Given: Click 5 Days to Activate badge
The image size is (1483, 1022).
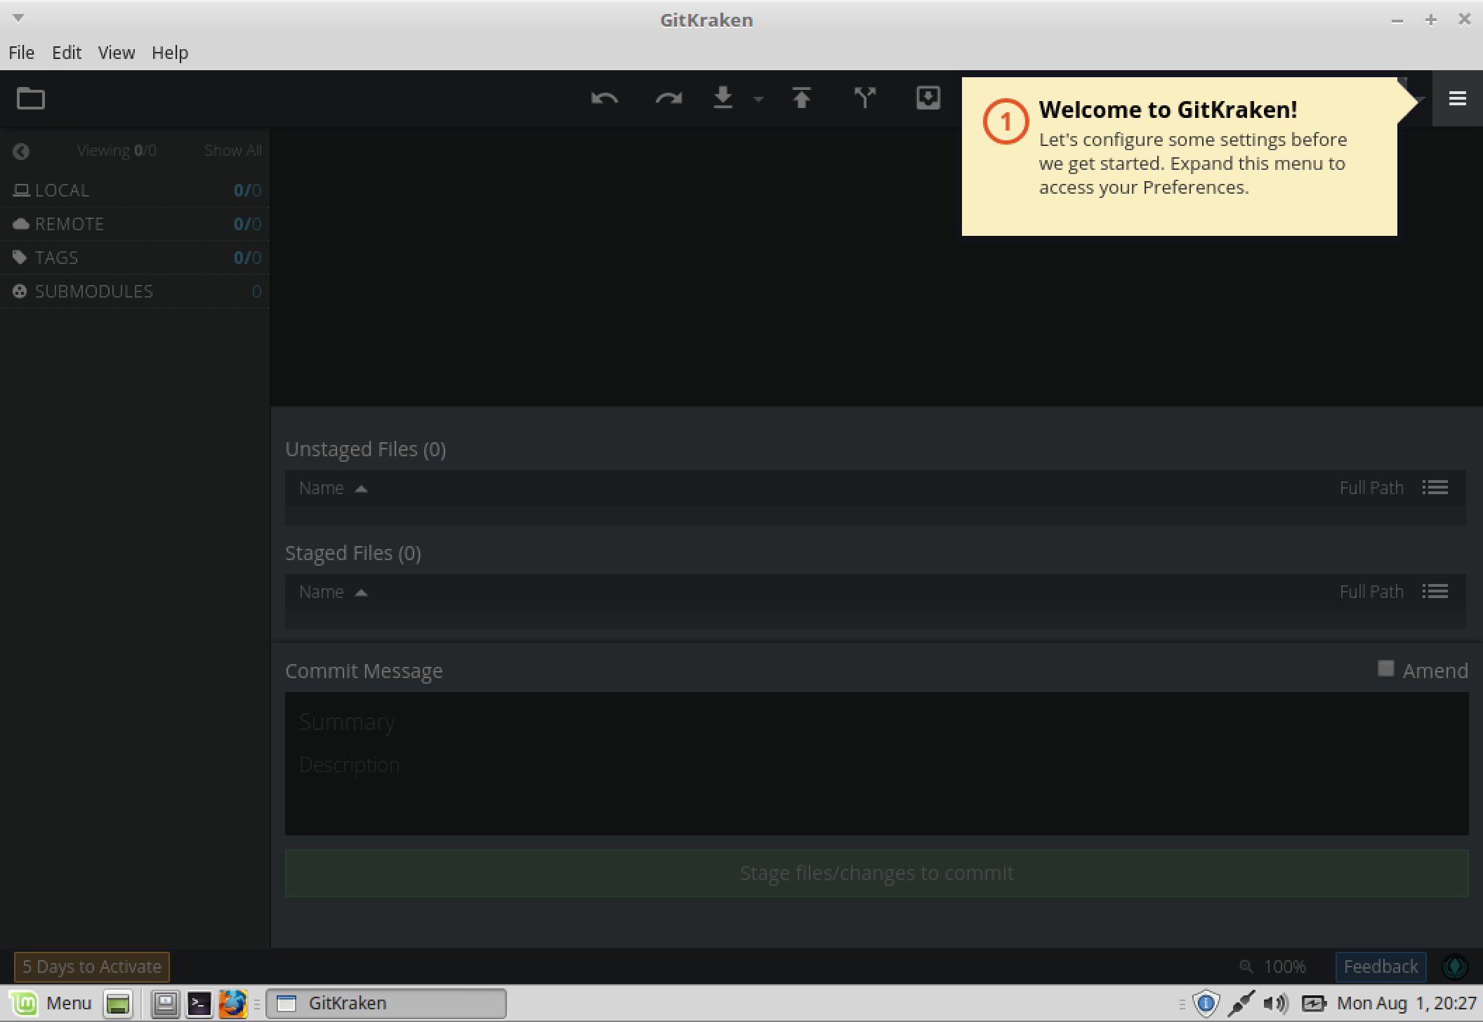Looking at the screenshot, I should tap(92, 967).
